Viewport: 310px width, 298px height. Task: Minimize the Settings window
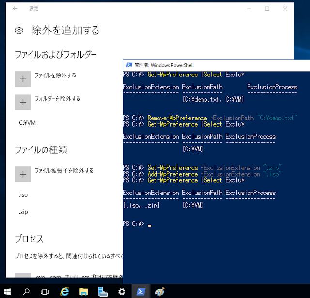[x=249, y=9]
